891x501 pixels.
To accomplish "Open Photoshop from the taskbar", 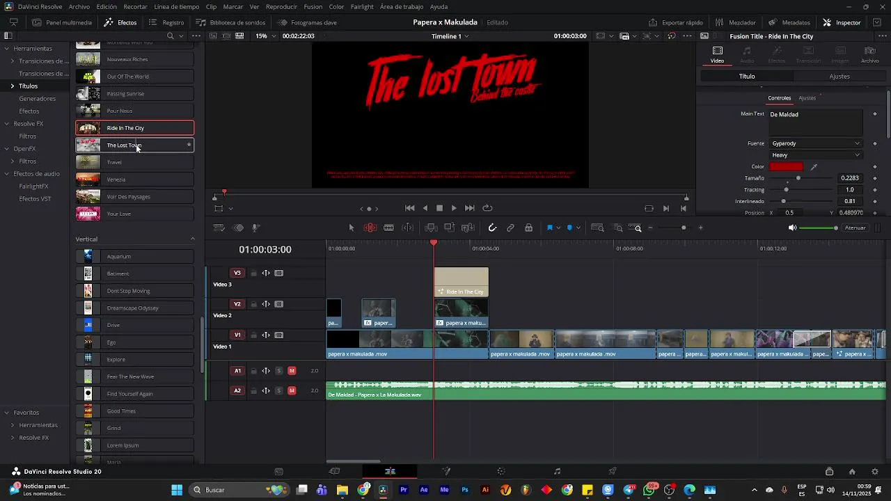I will [x=465, y=490].
